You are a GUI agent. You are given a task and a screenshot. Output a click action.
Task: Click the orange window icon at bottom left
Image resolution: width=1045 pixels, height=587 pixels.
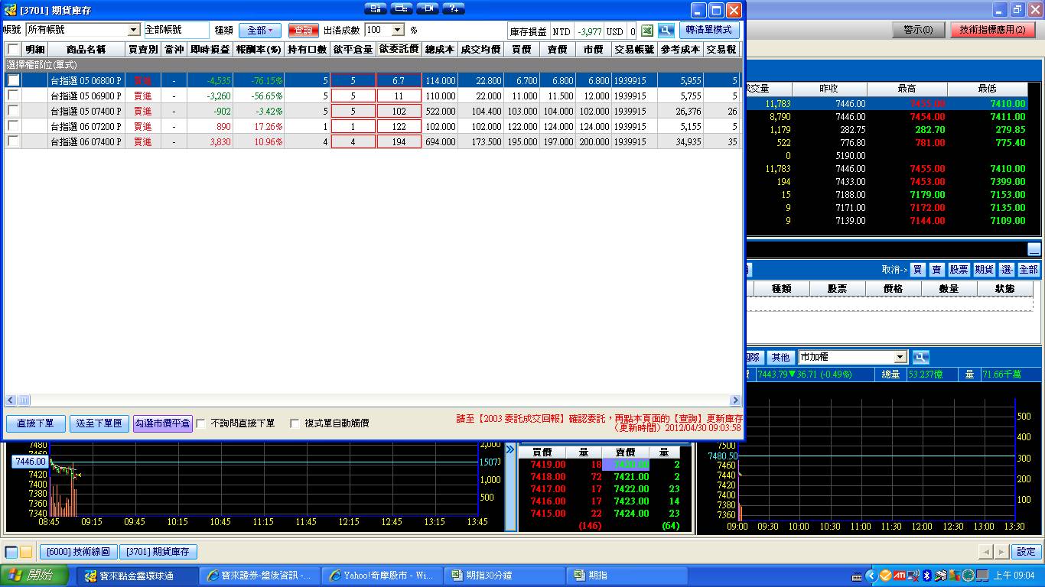click(x=26, y=552)
